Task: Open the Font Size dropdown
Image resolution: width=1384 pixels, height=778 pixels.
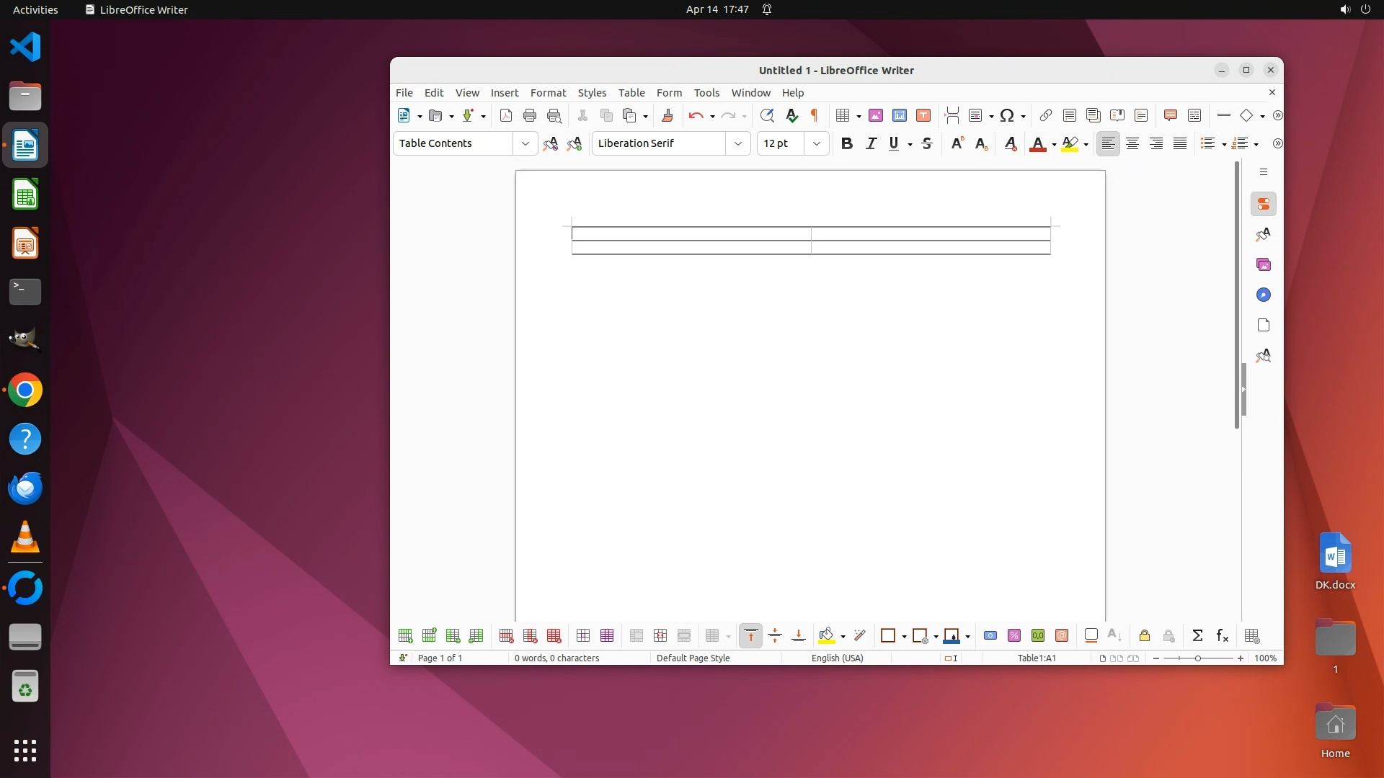Action: click(816, 143)
